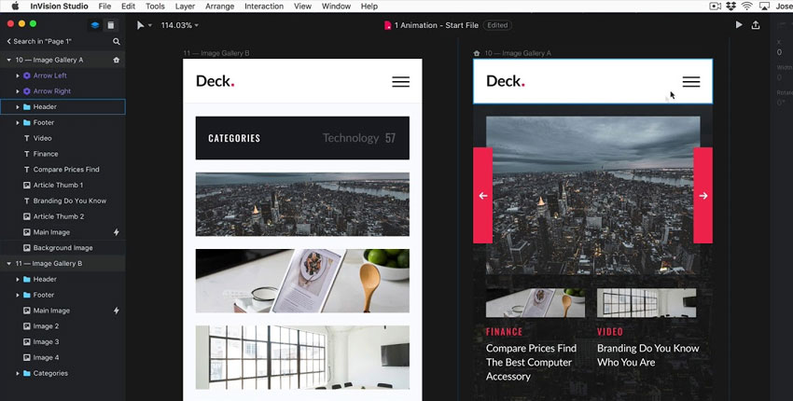Open the File menu

(x=104, y=7)
